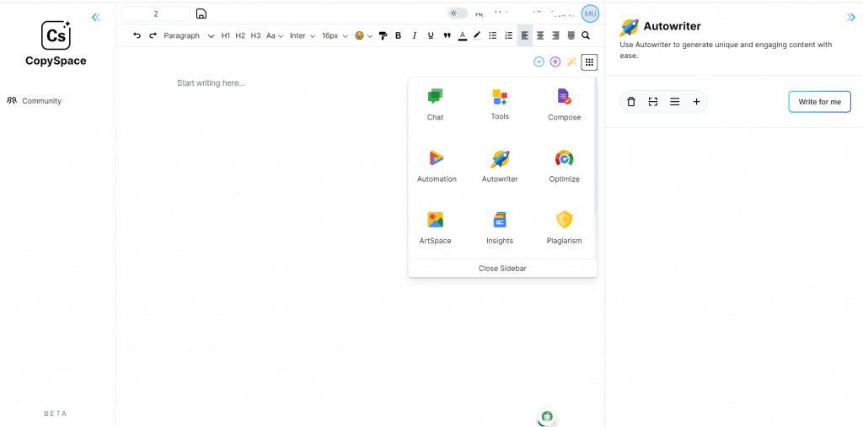Pick the highlight color marker

[x=477, y=35]
